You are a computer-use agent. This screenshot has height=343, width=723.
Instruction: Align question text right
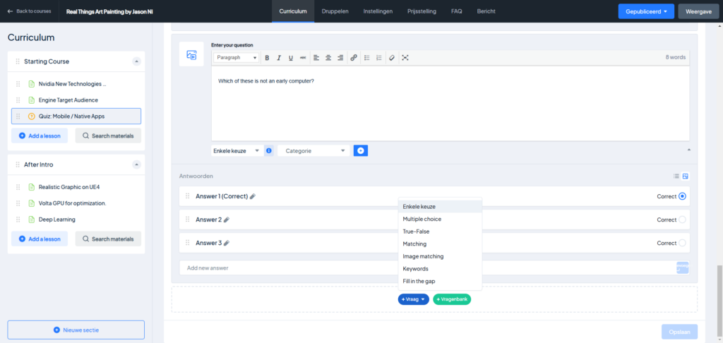(340, 58)
